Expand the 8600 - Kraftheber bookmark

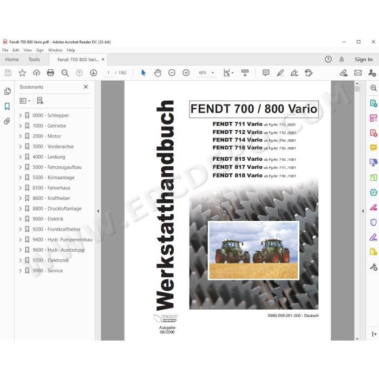(x=21, y=198)
